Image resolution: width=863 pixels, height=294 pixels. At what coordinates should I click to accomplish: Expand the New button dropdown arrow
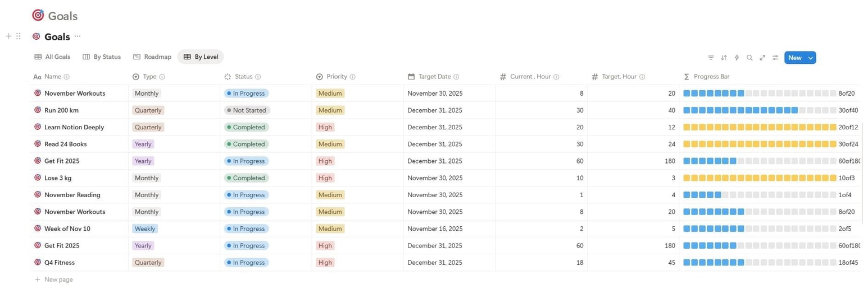(x=811, y=58)
